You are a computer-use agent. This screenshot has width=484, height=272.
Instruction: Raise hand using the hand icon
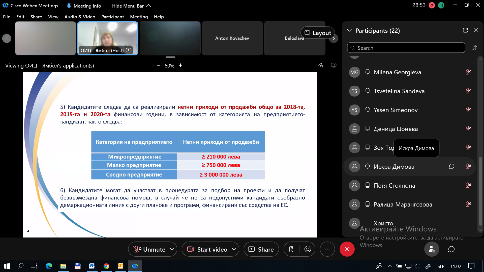[x=291, y=249]
